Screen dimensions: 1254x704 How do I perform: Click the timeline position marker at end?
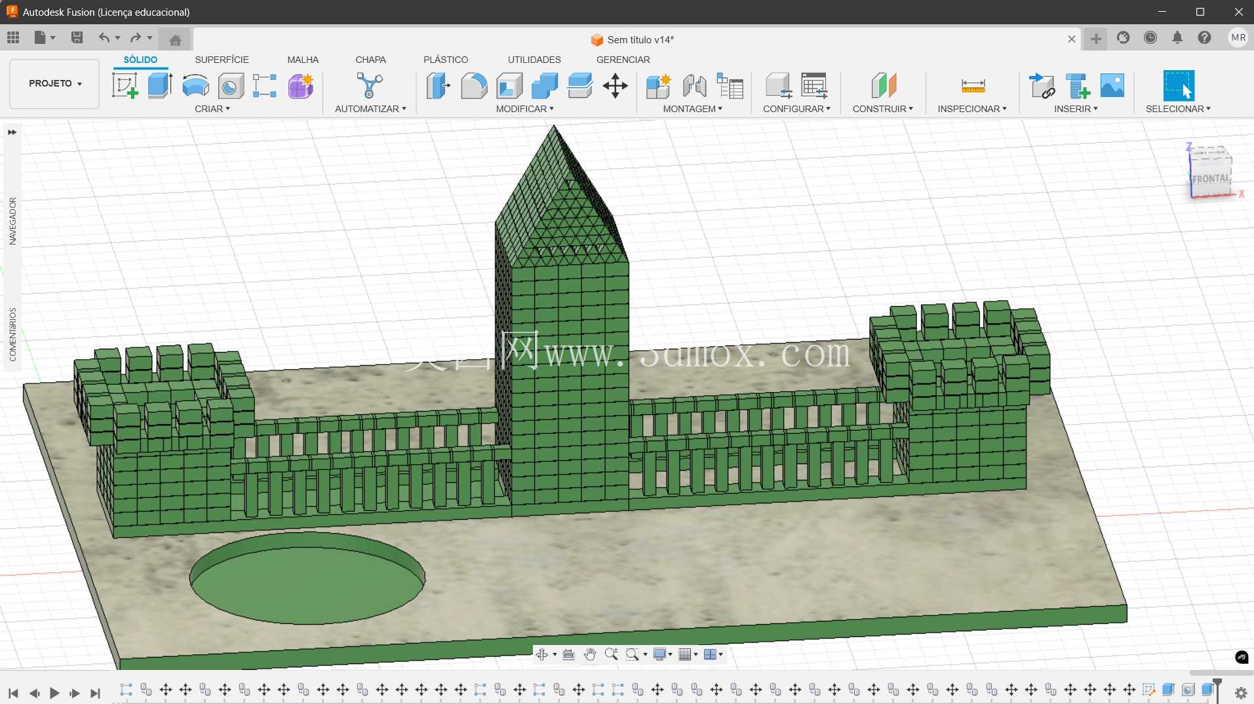pos(1217,688)
